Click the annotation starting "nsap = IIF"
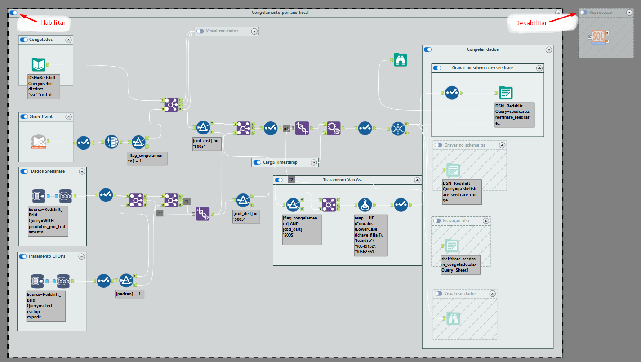Viewport: 641px width, 362px height. click(x=371, y=235)
